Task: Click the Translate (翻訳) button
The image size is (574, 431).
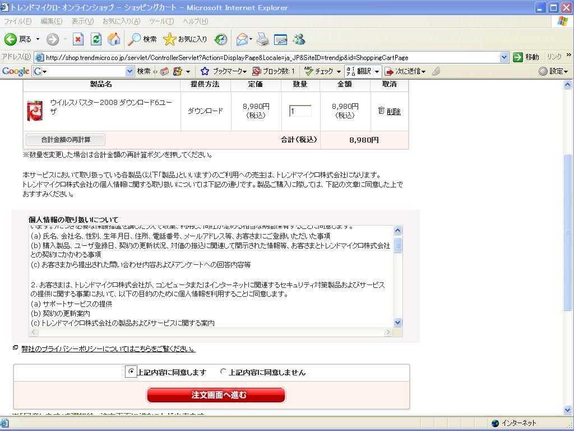Action: click(x=359, y=71)
